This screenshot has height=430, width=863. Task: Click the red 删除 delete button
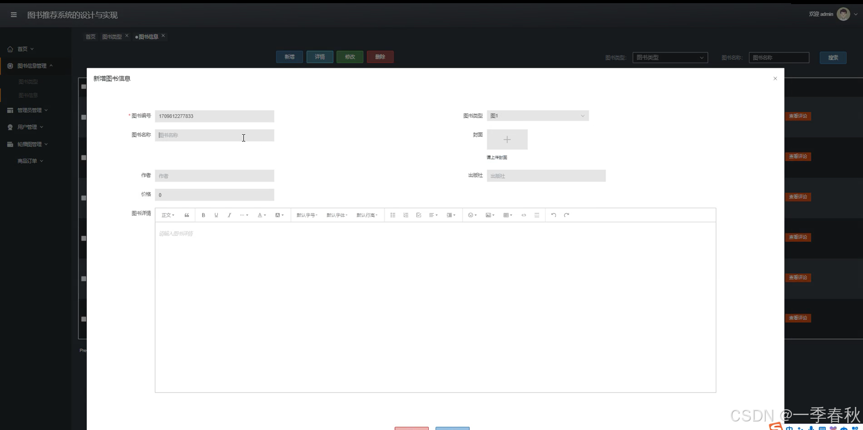[380, 57]
